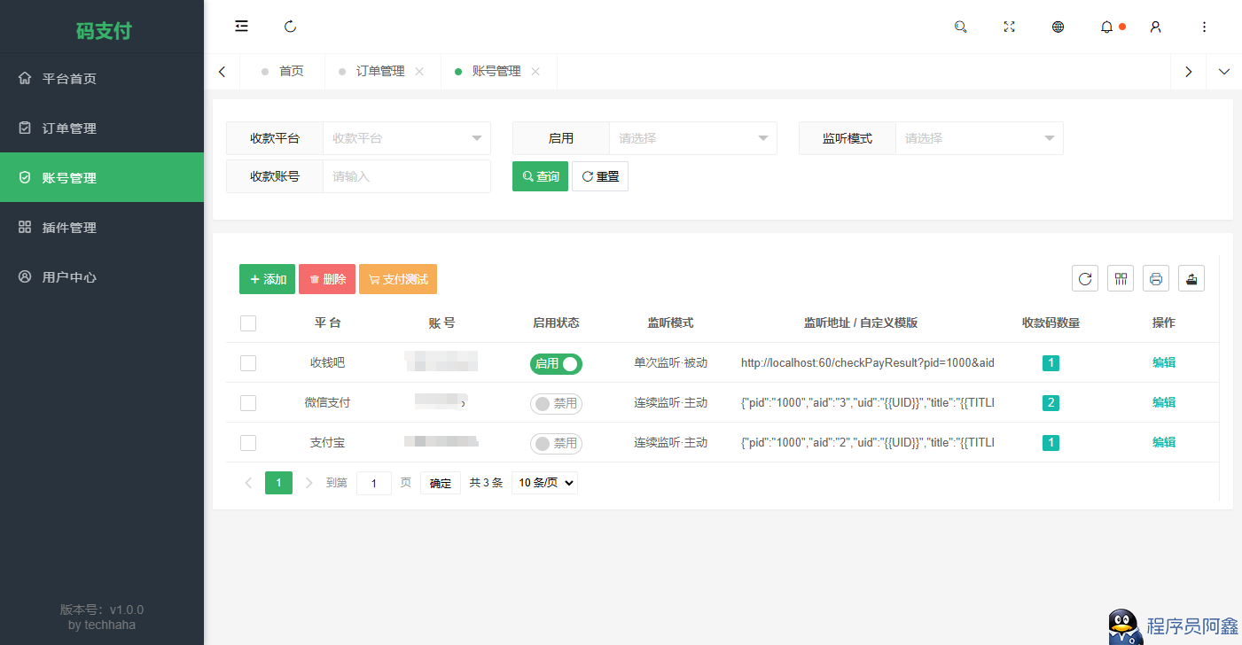Open the language globe icon
The image size is (1242, 645).
pos(1058,27)
